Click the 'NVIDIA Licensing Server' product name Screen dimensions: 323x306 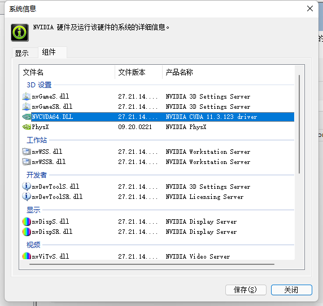coord(204,197)
